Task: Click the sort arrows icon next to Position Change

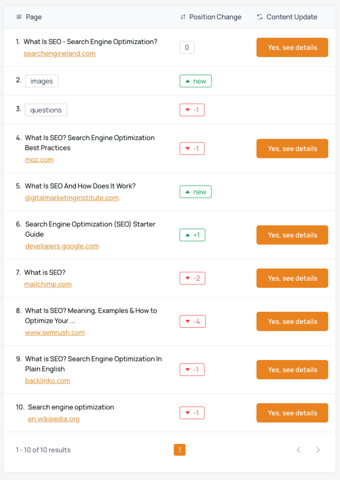Action: (183, 17)
